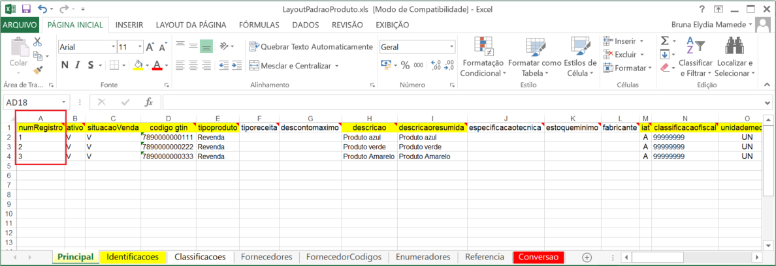Select the 7890000000333 gtin cell
The height and width of the screenshot is (266, 776).
tap(169, 156)
